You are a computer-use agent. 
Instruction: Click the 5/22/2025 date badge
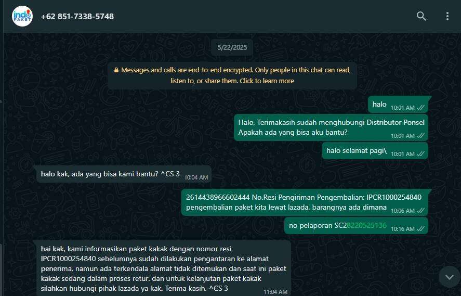(x=232, y=47)
